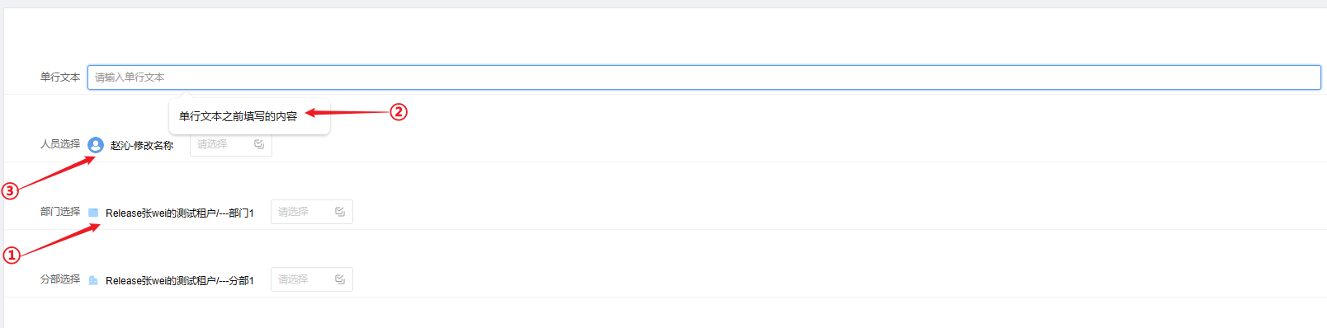Select the suggestion 单行文本之前填写的内容
Image resolution: width=1327 pixels, height=328 pixels.
tap(238, 116)
